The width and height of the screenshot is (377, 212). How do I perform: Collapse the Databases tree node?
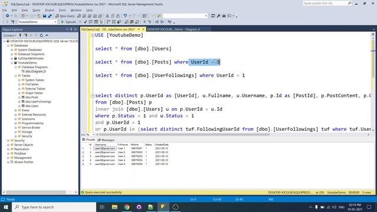click(x=8, y=45)
